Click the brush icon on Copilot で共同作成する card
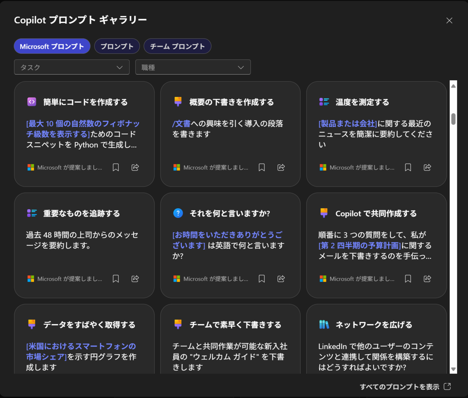The height and width of the screenshot is (398, 468). [324, 213]
